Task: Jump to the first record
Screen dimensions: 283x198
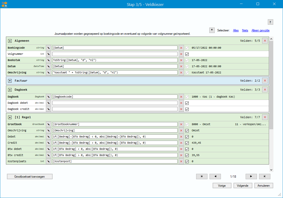Action: tap(202, 177)
